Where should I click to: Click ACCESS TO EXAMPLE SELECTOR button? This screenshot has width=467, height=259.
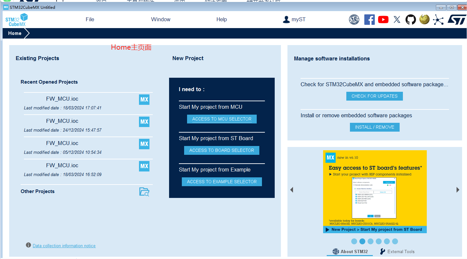(222, 182)
